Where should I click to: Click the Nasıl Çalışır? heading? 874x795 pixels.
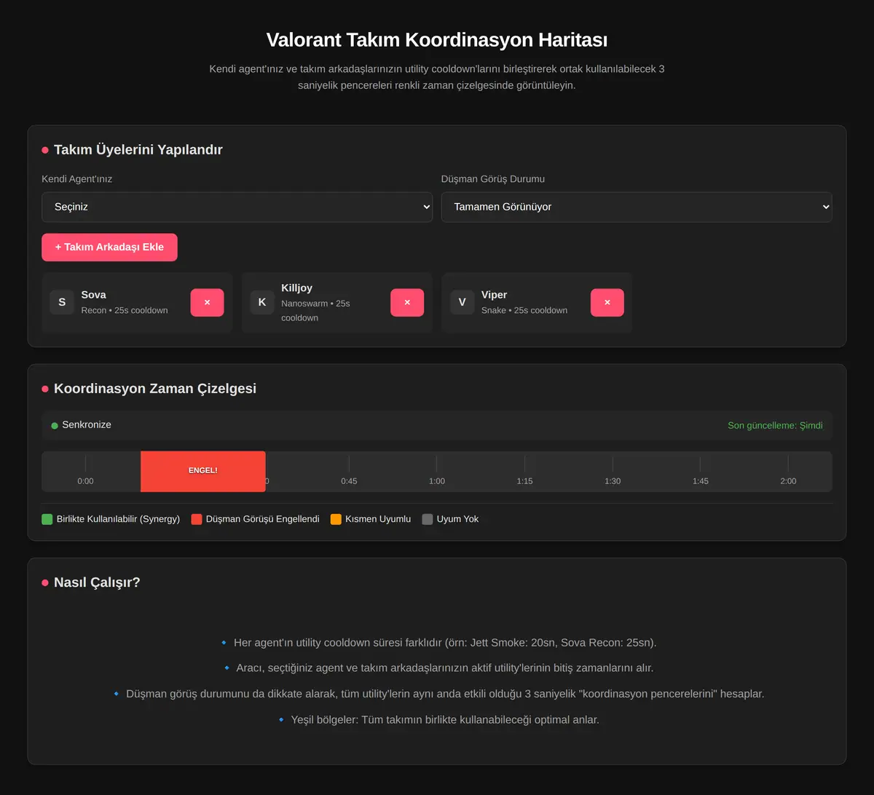[97, 582]
